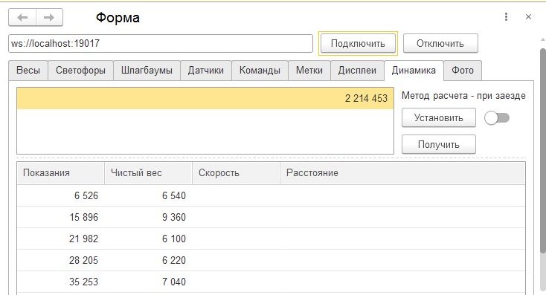Click the Подключить button

coord(358,44)
